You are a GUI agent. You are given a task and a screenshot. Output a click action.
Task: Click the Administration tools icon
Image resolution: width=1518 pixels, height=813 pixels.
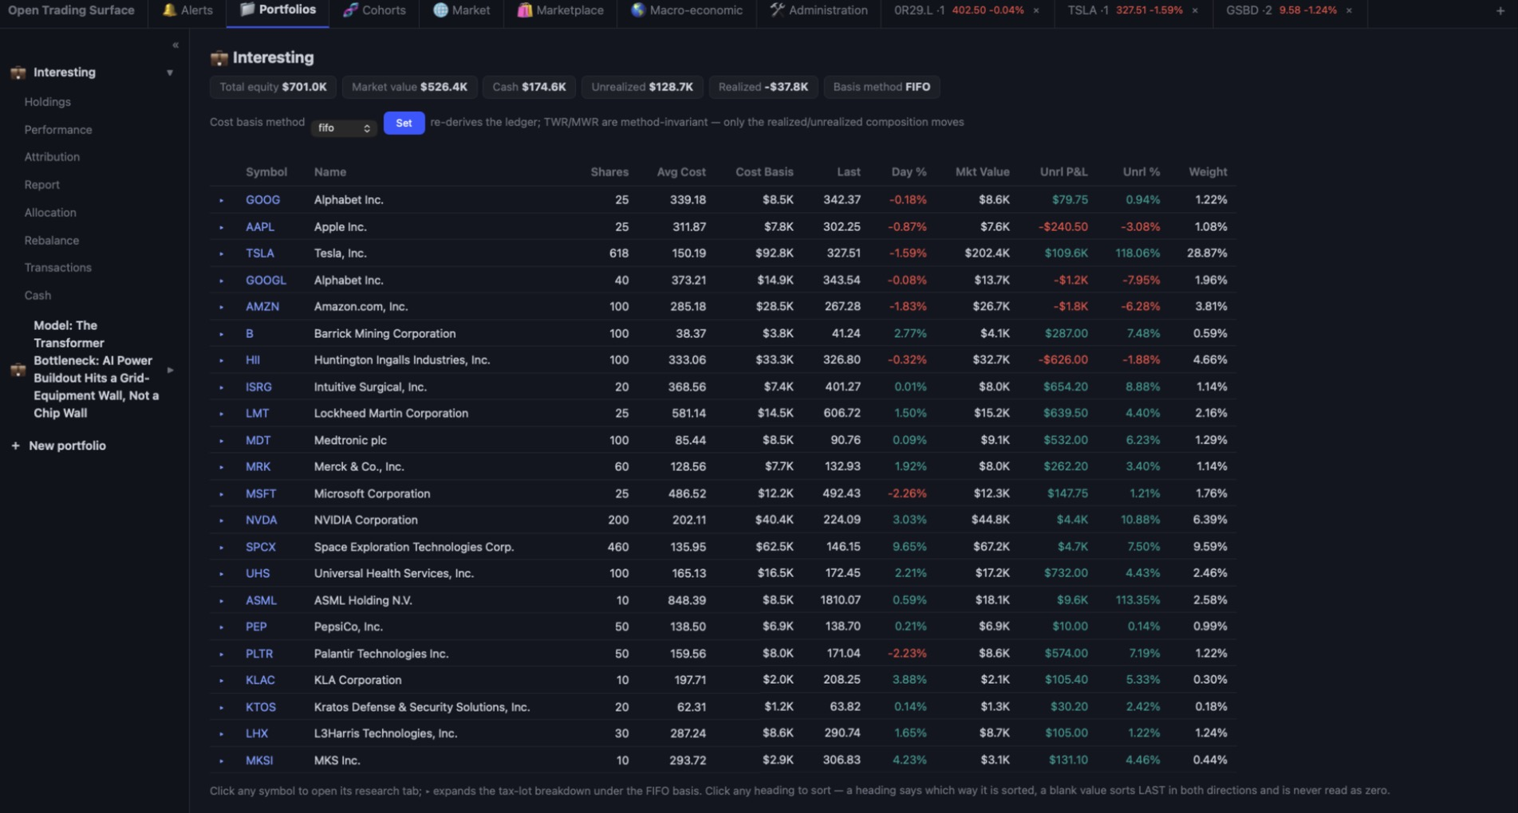pos(777,10)
